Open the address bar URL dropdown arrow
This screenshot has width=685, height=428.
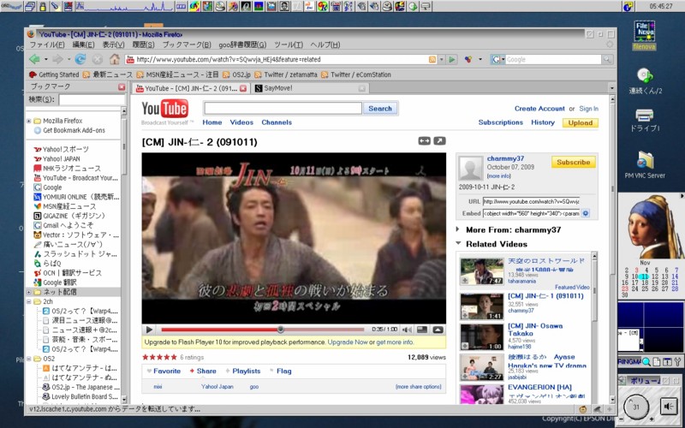[441, 59]
